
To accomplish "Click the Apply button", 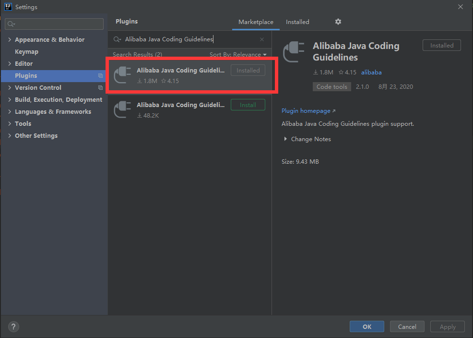I will point(448,326).
